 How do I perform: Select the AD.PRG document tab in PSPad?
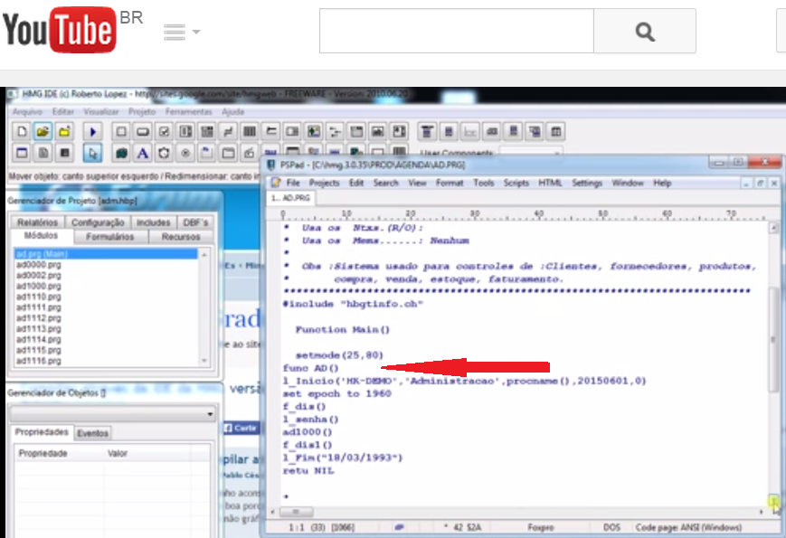tap(290, 198)
